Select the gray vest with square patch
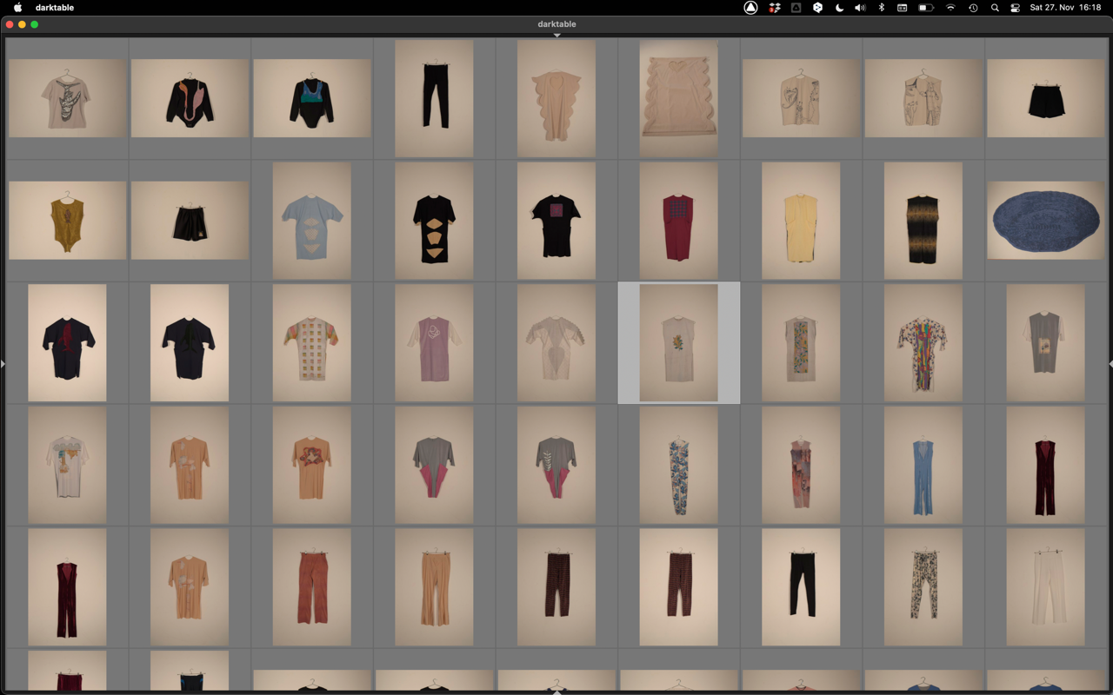 [x=1045, y=343]
